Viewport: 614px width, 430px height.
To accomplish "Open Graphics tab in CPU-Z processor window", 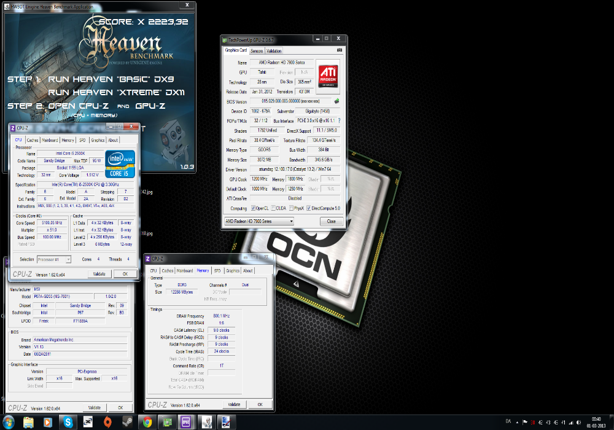I will (98, 140).
